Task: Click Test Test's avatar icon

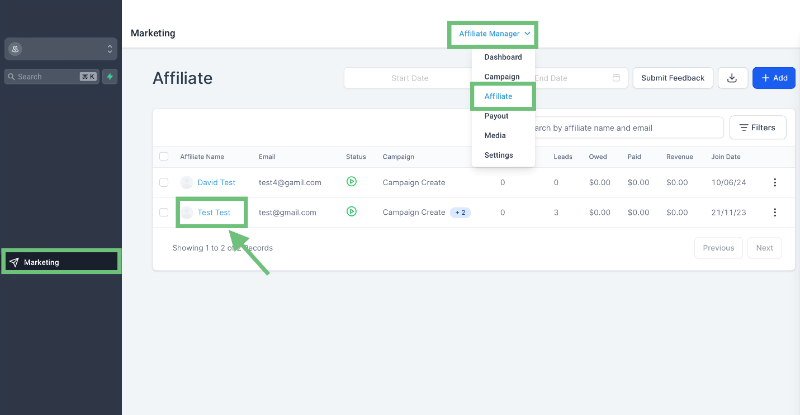Action: [187, 213]
